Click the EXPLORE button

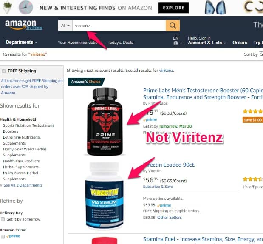174,8
